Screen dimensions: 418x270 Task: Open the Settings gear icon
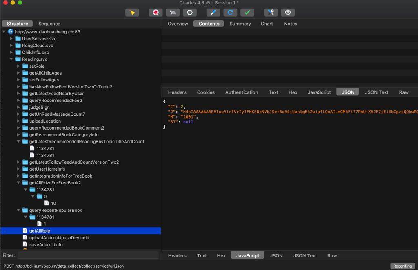(288, 13)
